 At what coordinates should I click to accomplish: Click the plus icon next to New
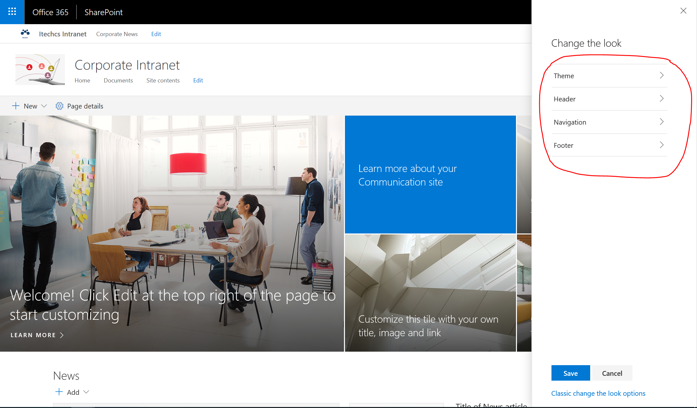[15, 106]
